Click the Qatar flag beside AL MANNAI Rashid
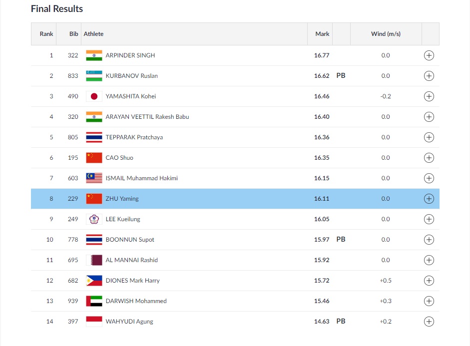Viewport: 470px width, 346px height. click(94, 260)
